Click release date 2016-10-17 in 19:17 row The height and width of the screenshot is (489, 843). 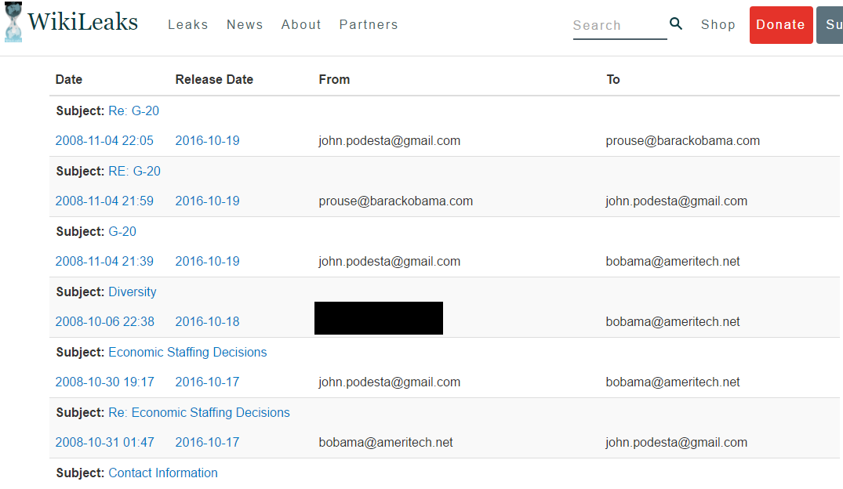(208, 382)
